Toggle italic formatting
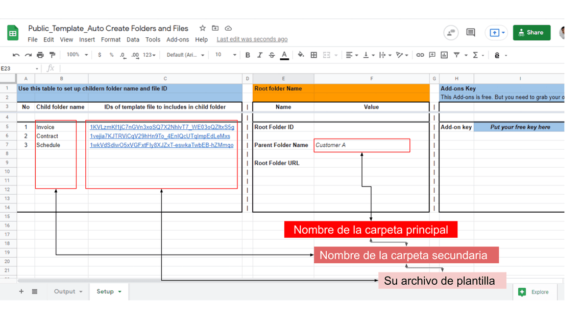The image size is (582, 318). 259,55
